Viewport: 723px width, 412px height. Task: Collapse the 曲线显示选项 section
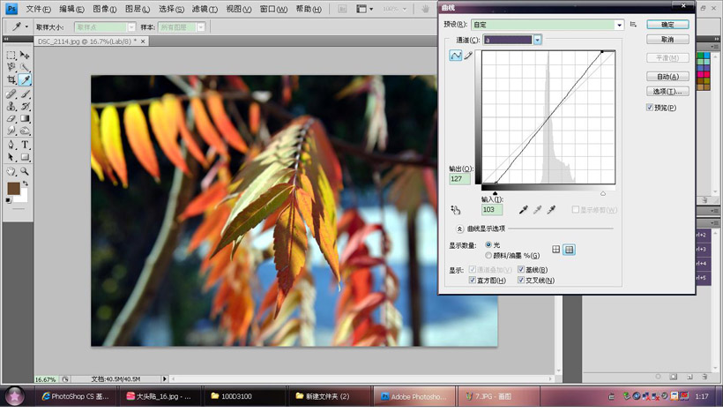(x=459, y=228)
